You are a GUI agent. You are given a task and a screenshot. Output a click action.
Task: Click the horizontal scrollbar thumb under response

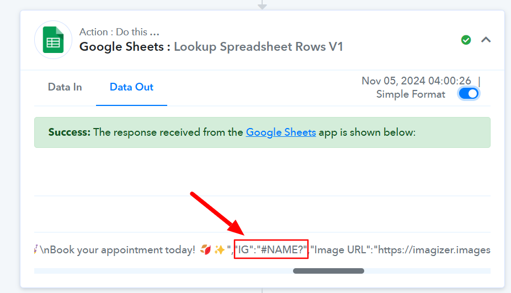tap(328, 271)
